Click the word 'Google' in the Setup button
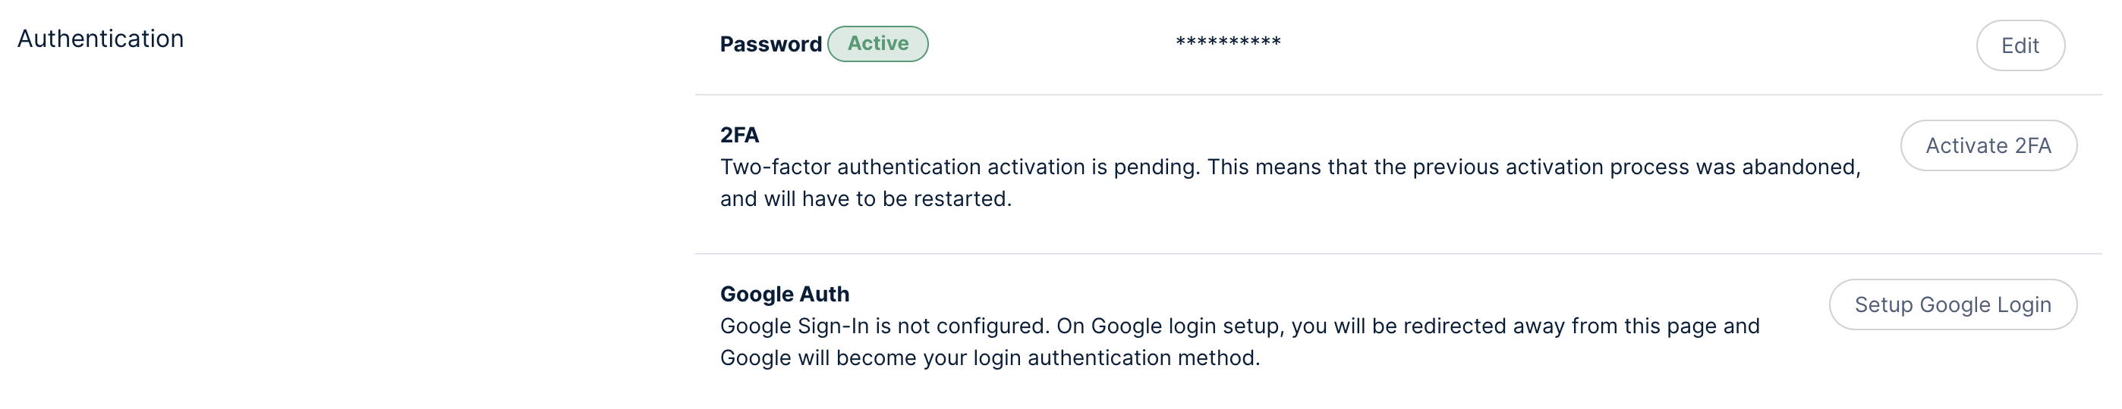Viewport: 2122px width, 409px height. [1955, 304]
